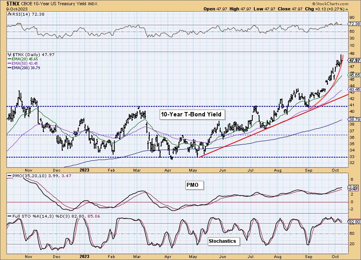Click the 82.80 stochastics value tag
Image resolution: width=361 pixels, height=260 pixels.
pyautogui.click(x=354, y=222)
